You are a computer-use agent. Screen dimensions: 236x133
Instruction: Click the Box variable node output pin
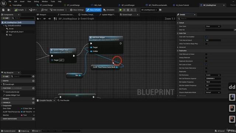(x=80, y=75)
